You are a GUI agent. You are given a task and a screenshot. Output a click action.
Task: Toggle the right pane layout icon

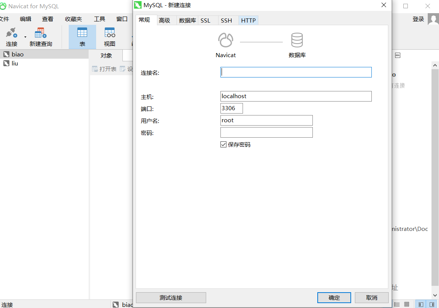click(x=432, y=304)
